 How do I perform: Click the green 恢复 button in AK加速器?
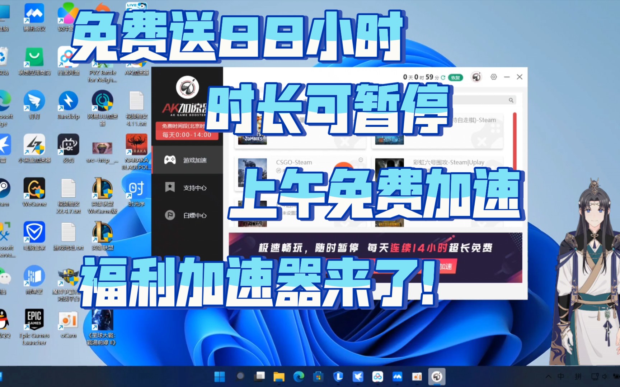[455, 77]
